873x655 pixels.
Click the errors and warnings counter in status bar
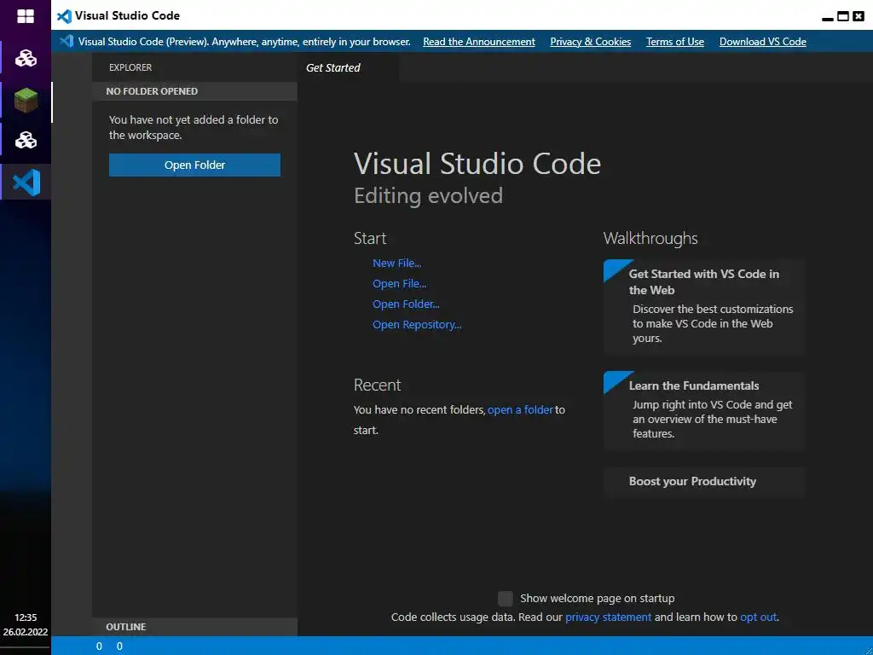pos(109,646)
